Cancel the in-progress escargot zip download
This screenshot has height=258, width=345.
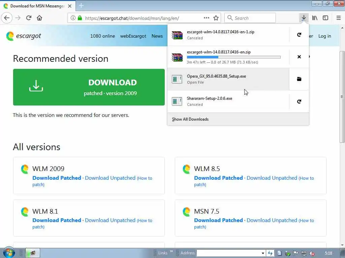click(x=299, y=57)
